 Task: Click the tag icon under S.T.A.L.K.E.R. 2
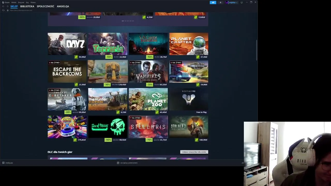[197, 140]
